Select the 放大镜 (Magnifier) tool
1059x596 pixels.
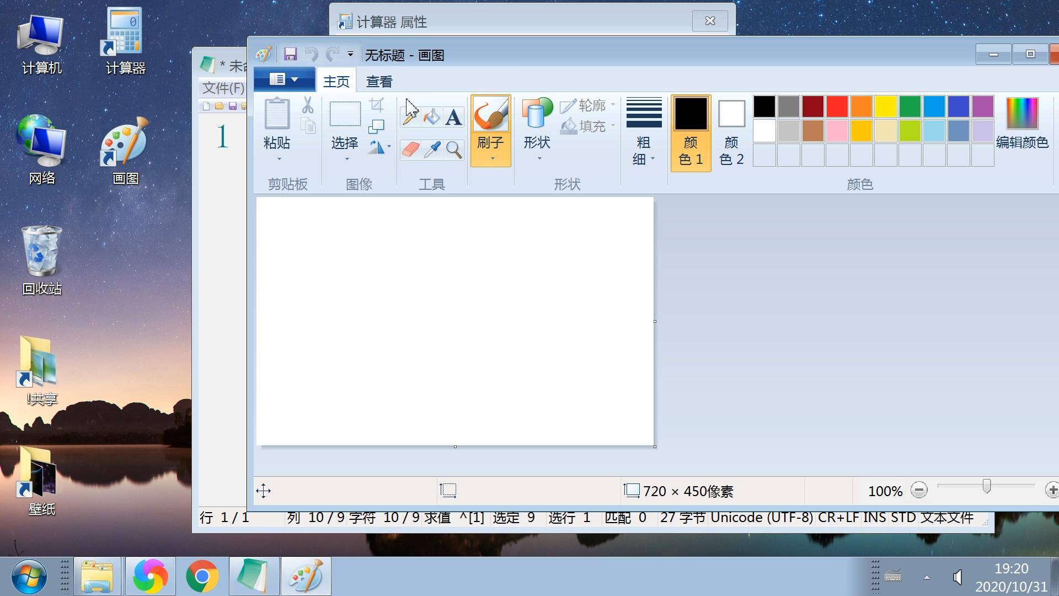click(454, 151)
